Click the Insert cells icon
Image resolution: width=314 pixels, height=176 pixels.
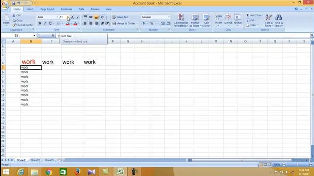pos(218,18)
